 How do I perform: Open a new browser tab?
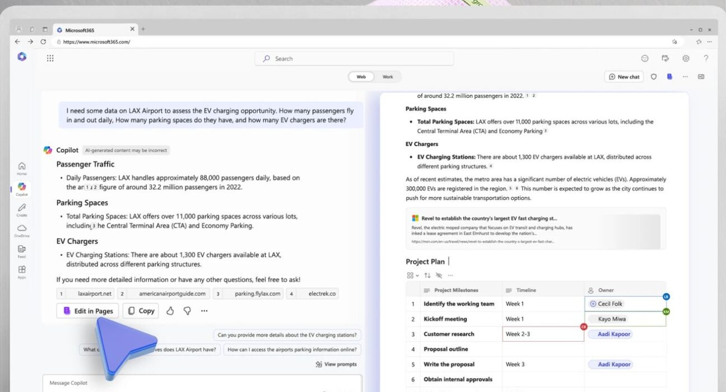tap(143, 29)
